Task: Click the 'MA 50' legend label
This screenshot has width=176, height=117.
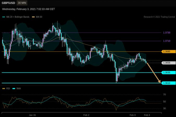Action: pyautogui.click(x=39, y=17)
